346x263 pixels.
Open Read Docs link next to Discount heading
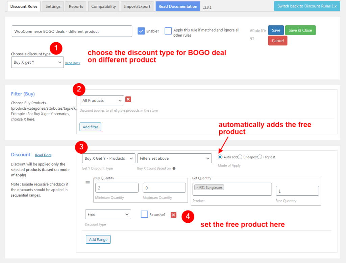tap(43, 155)
